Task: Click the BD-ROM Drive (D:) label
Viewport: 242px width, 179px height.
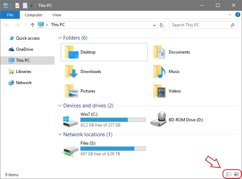Action: click(x=186, y=120)
